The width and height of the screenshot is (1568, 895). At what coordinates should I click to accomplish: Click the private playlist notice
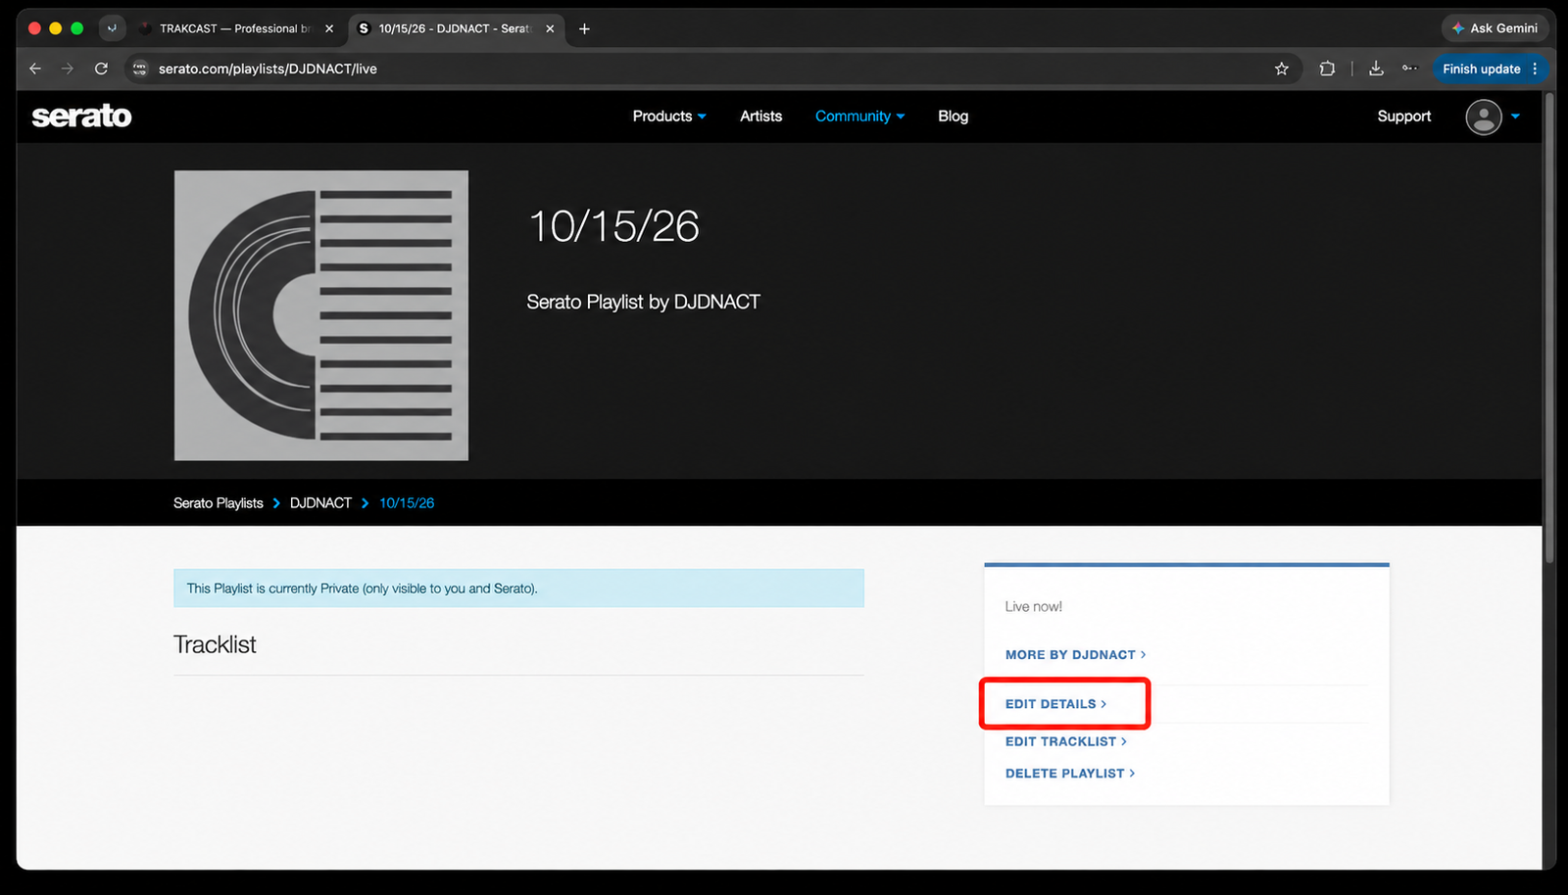pos(518,589)
